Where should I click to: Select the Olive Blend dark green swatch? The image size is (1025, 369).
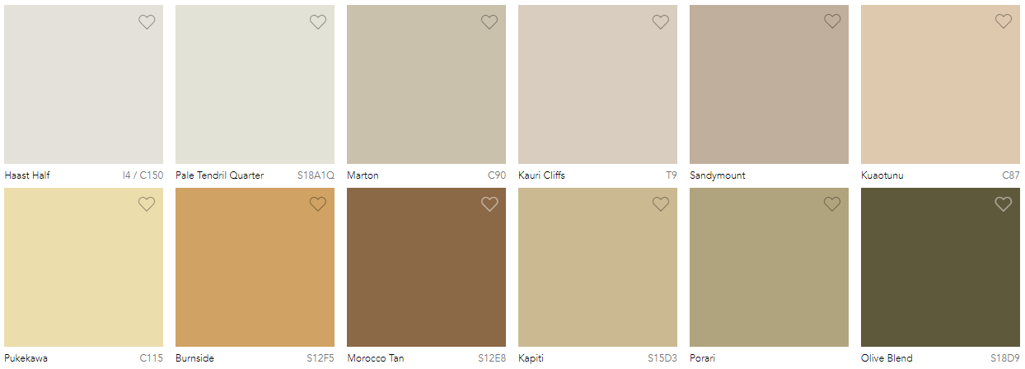[940, 267]
